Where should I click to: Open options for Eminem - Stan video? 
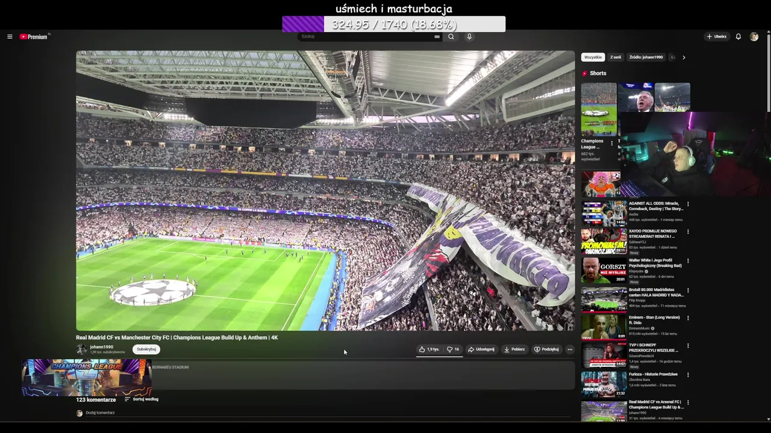pos(688,318)
